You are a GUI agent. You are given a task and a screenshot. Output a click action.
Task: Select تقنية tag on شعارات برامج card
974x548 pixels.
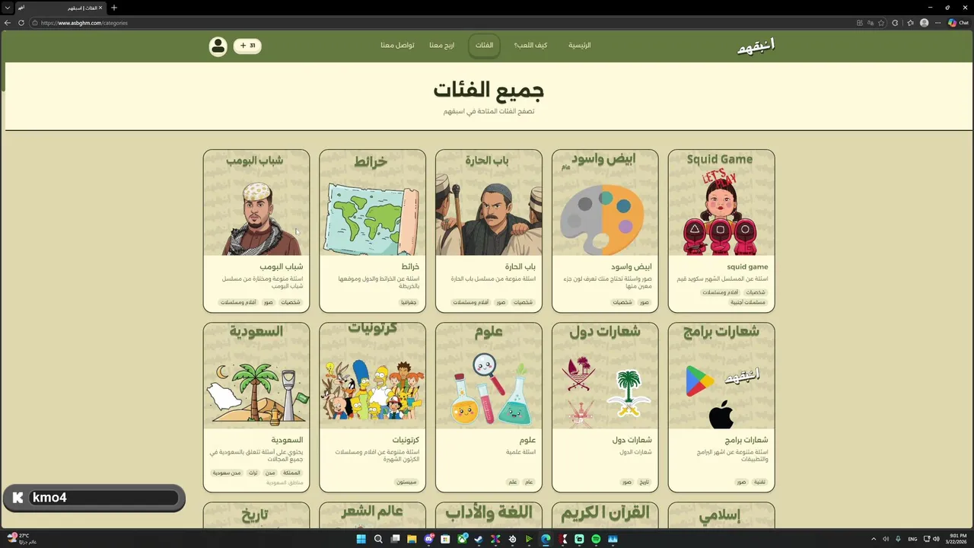coord(759,483)
